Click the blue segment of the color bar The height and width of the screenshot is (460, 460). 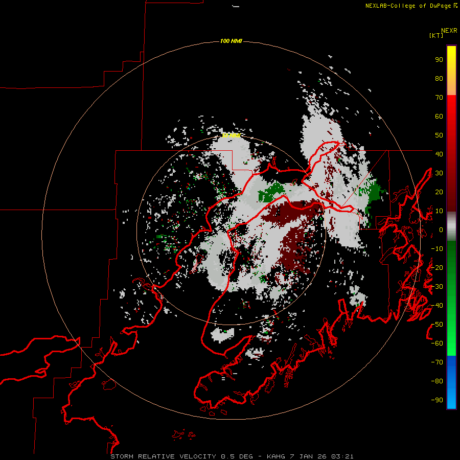tap(451, 382)
